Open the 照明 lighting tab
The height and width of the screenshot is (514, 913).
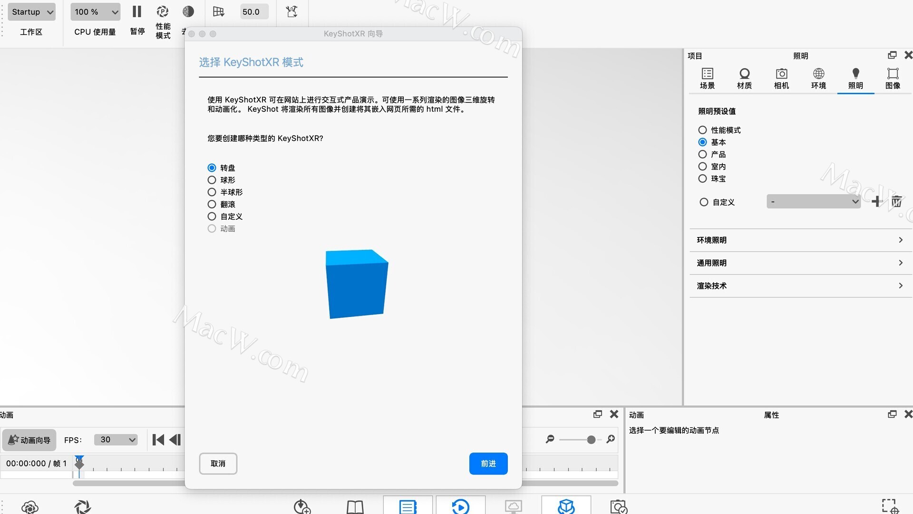click(855, 79)
